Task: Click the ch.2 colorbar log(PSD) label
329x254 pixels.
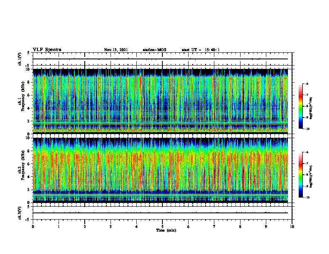Action: pyautogui.click(x=311, y=176)
